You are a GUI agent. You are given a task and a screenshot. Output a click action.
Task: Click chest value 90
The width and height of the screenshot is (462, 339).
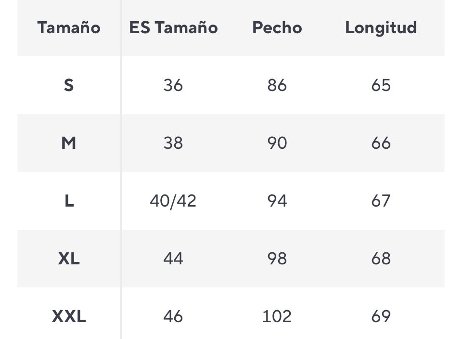pos(277,143)
